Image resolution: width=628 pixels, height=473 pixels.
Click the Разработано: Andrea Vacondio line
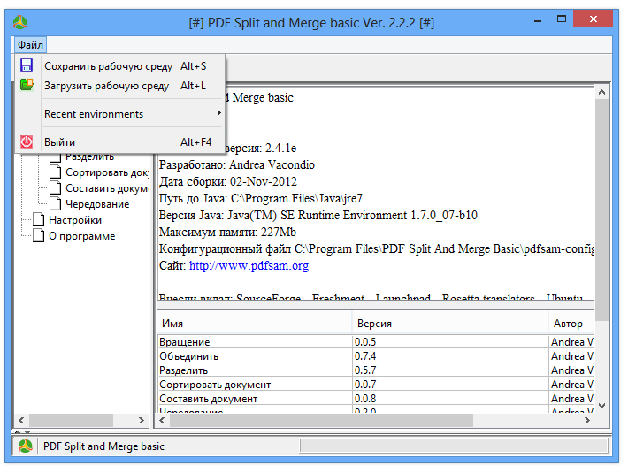point(237,164)
